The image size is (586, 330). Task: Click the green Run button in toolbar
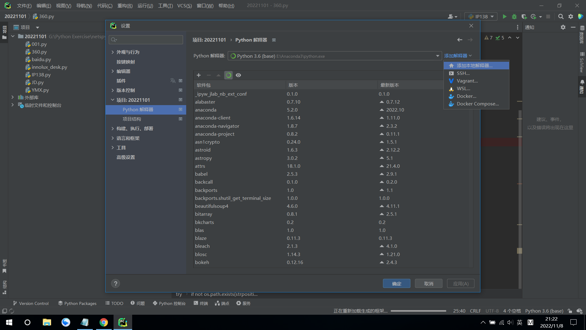pyautogui.click(x=505, y=16)
